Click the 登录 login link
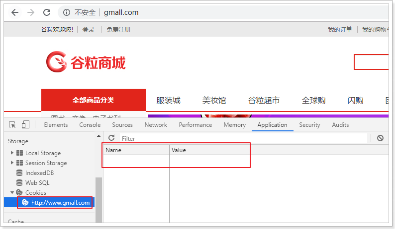 click(88, 30)
